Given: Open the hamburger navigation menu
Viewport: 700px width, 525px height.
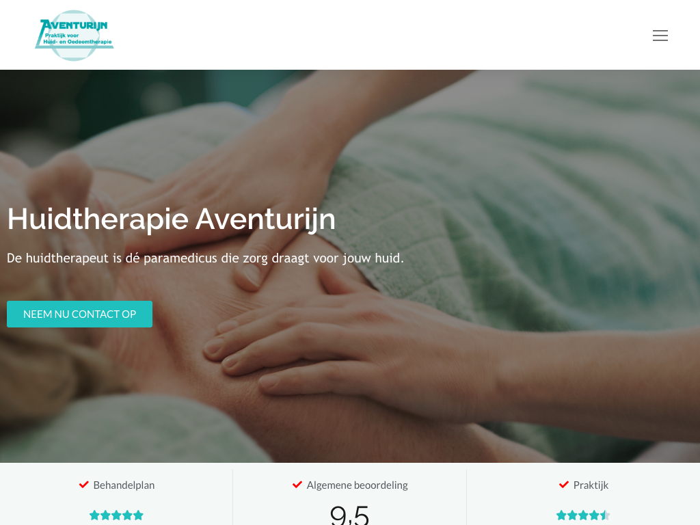Looking at the screenshot, I should click(660, 36).
